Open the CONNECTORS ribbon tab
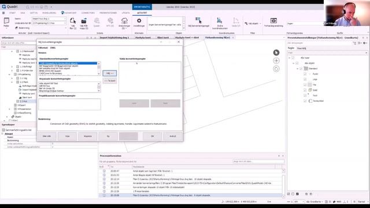Screen dimensions: 370x208 (88, 13)
